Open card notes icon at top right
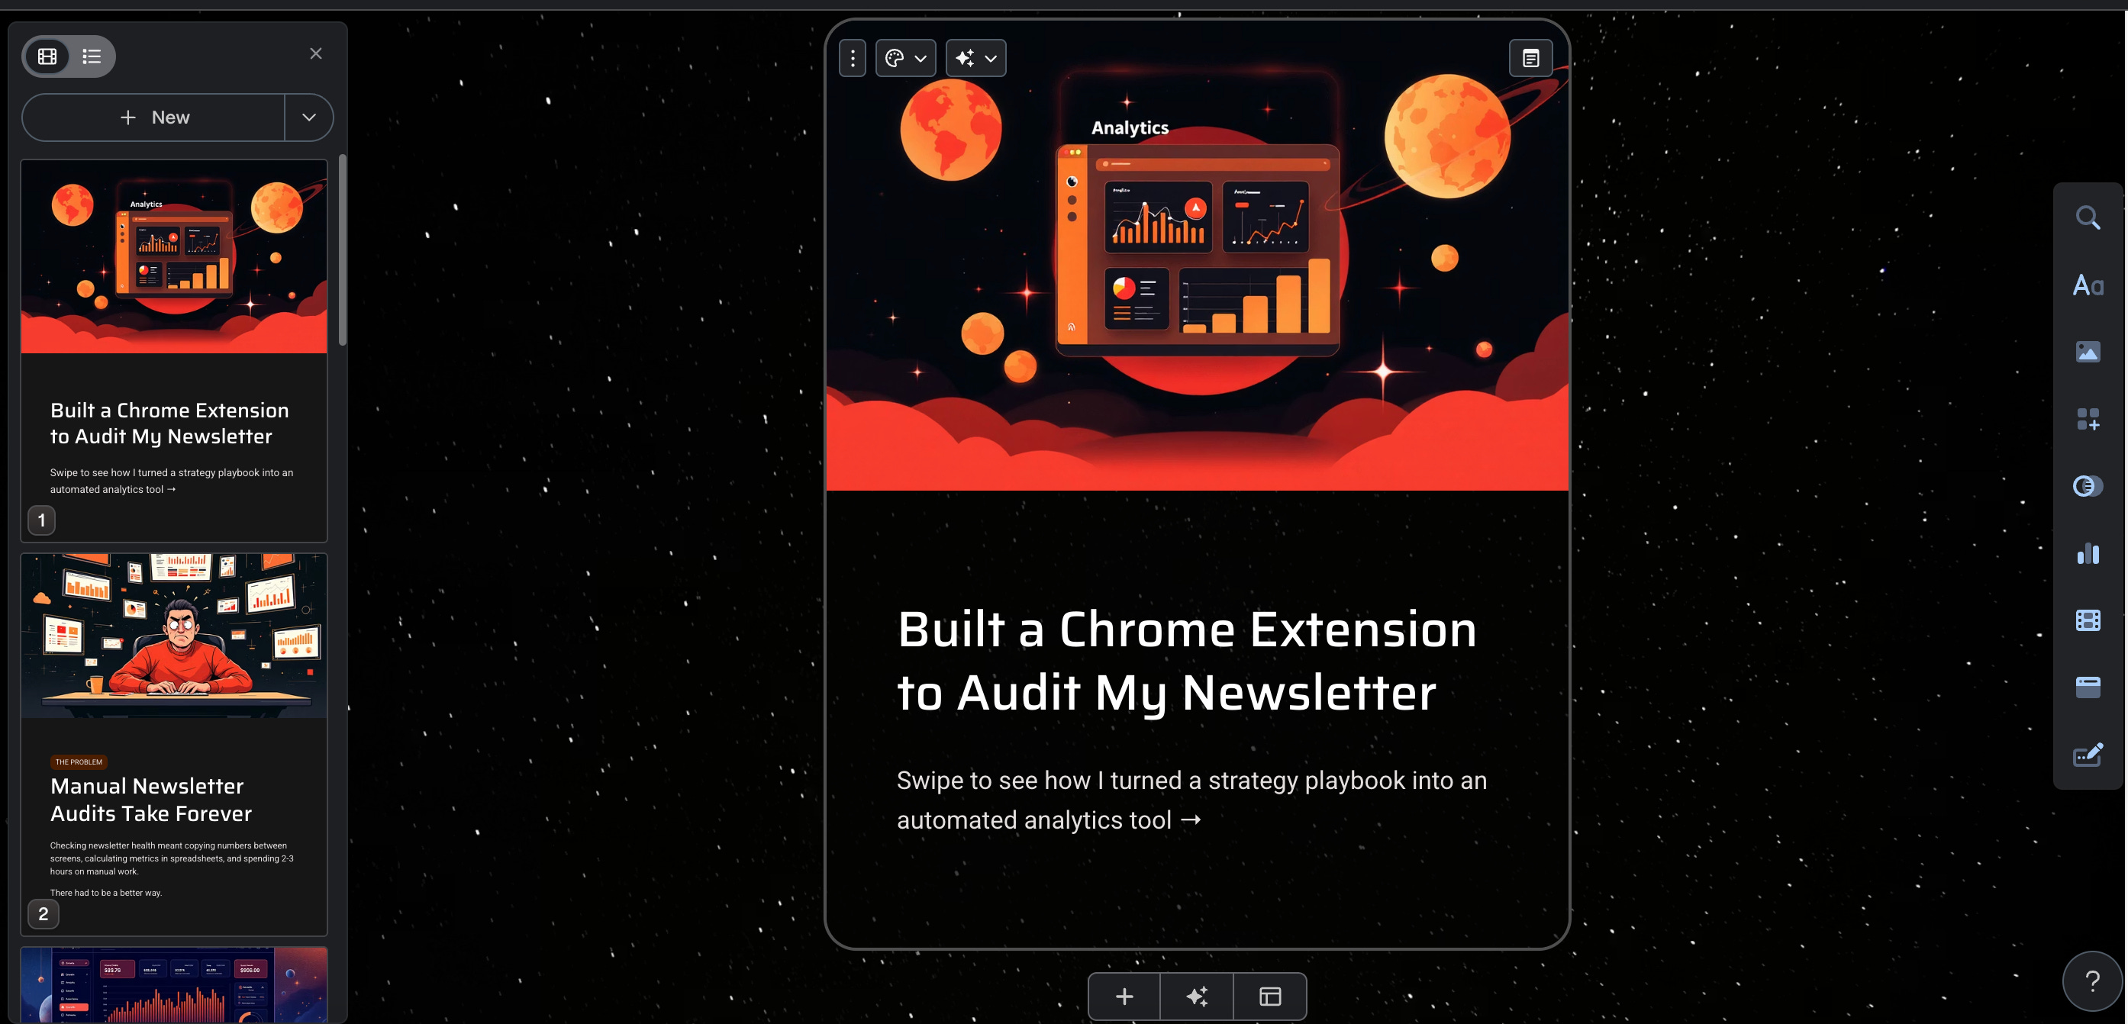Image resolution: width=2128 pixels, height=1024 pixels. [1530, 59]
